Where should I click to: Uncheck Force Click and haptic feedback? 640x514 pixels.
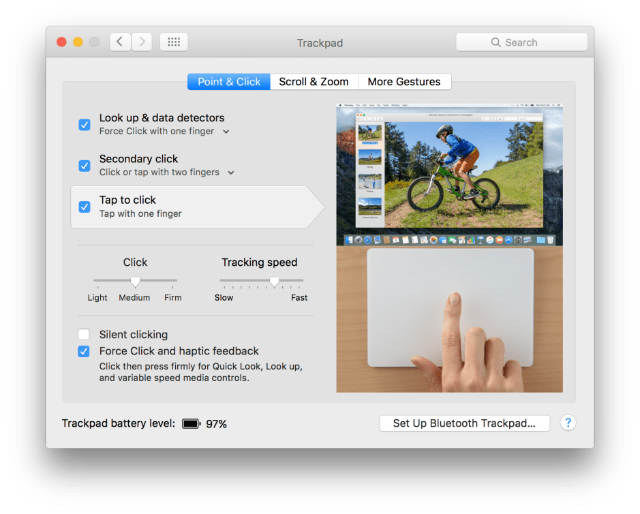click(84, 352)
